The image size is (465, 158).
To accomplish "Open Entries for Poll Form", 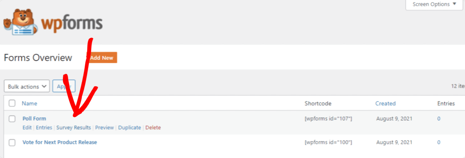I will pos(44,128).
